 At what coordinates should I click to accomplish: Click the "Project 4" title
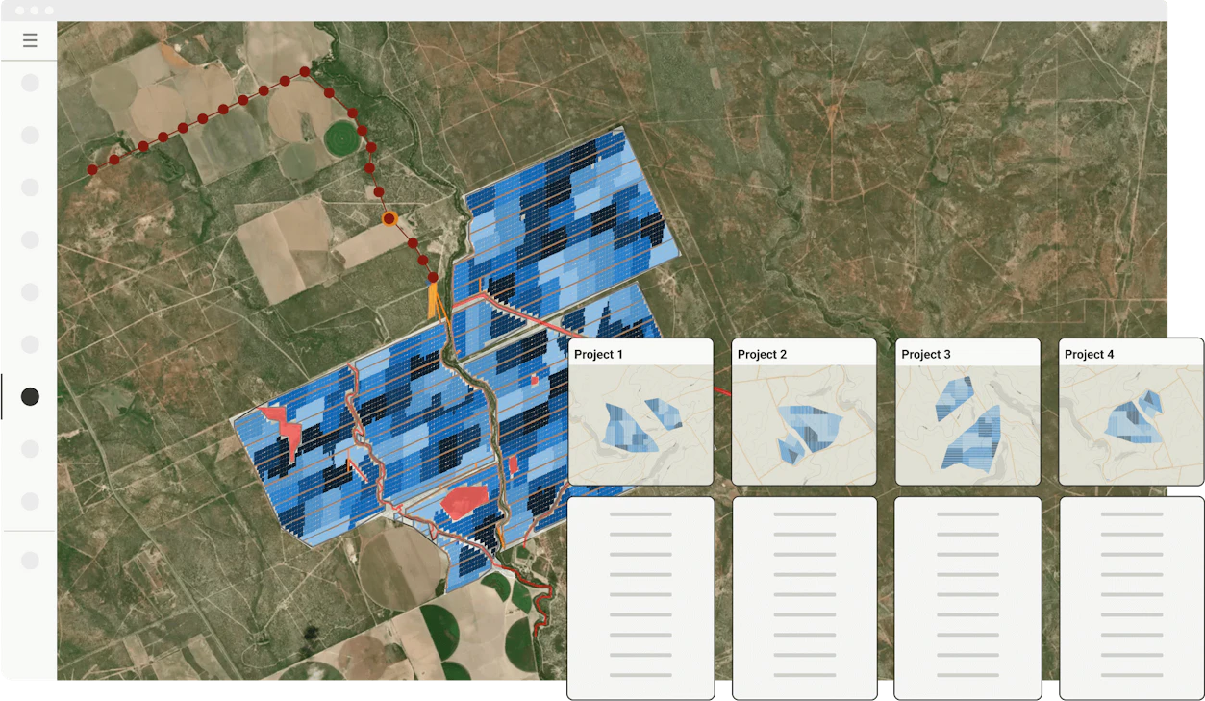point(1090,354)
